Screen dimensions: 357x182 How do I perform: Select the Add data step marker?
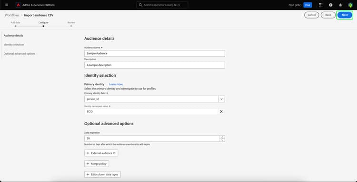(x=16, y=26)
